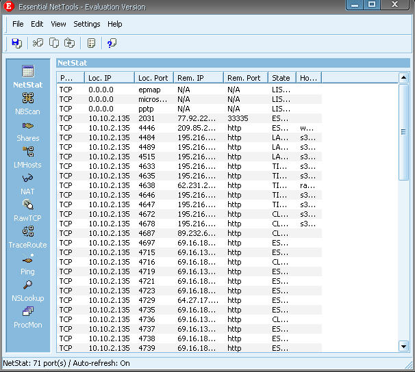Click the NetStat sidebar label
The height and width of the screenshot is (372, 415).
point(28,85)
